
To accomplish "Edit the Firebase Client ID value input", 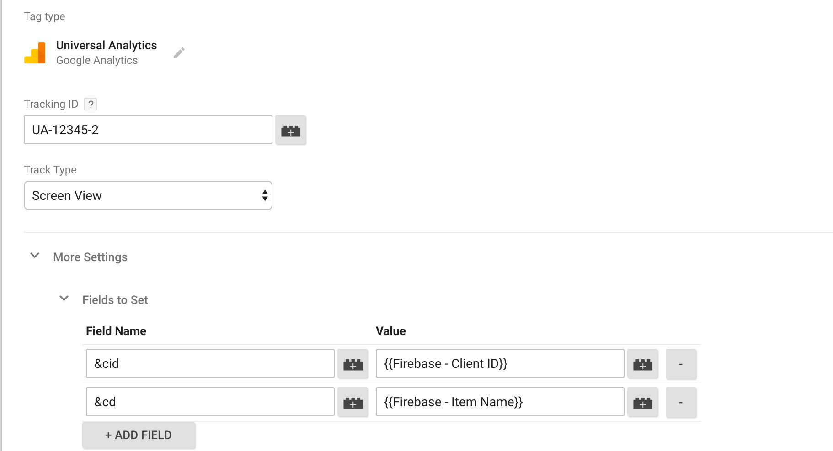I will pyautogui.click(x=500, y=363).
